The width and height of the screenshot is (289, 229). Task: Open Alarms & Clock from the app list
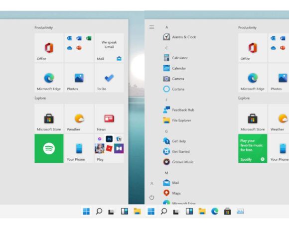179,37
